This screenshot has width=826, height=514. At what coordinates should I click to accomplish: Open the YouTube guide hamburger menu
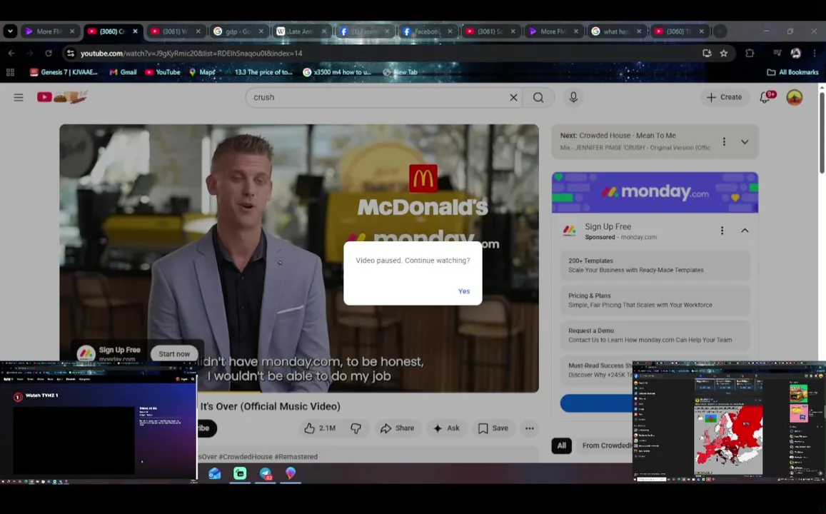point(19,97)
